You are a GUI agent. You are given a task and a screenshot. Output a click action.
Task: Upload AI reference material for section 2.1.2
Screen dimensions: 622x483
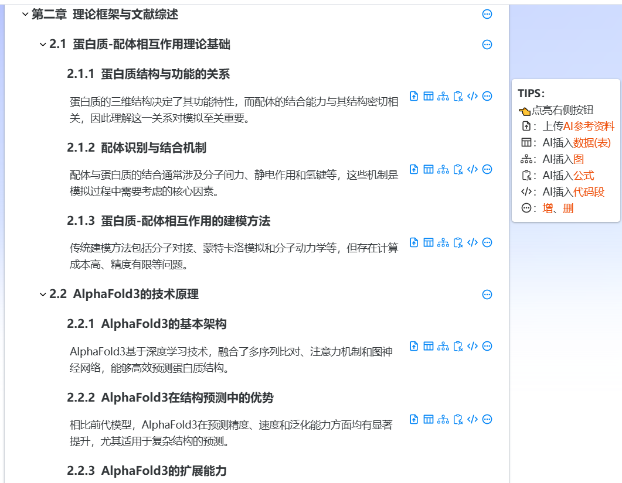coord(414,170)
